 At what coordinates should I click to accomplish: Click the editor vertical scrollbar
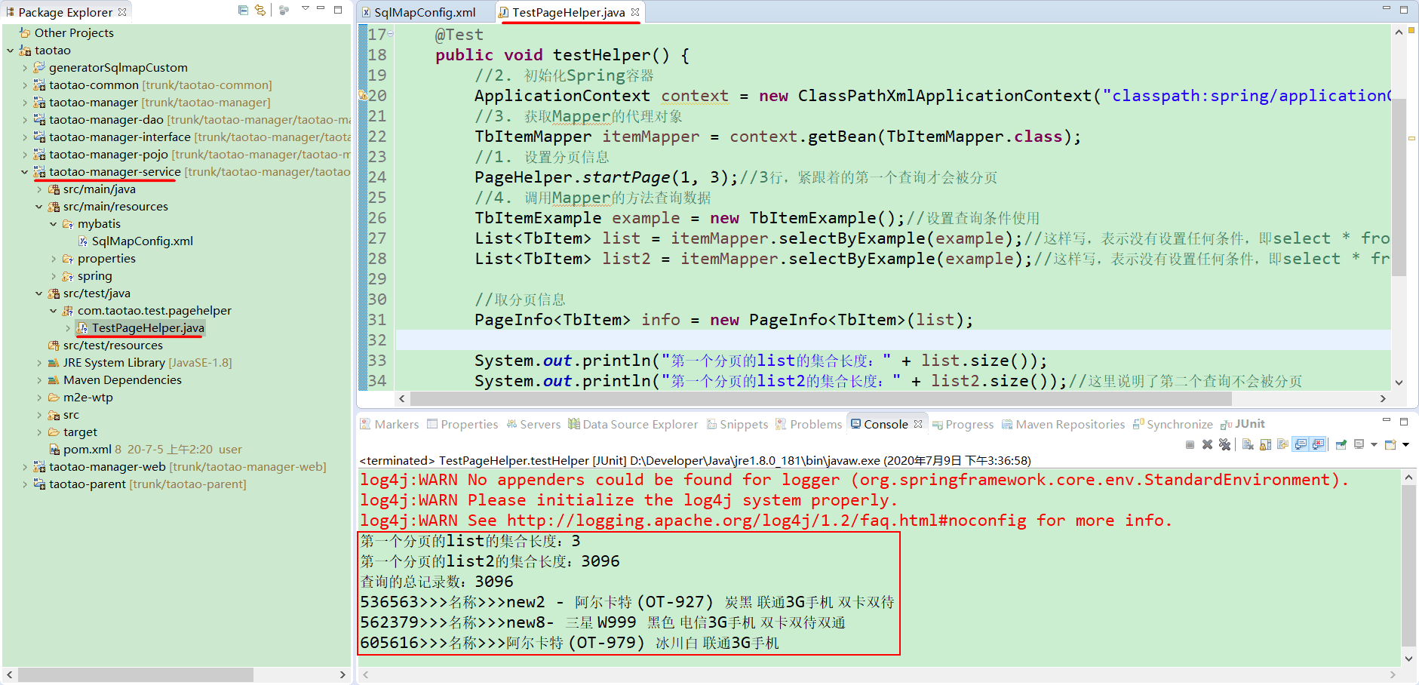click(1399, 187)
